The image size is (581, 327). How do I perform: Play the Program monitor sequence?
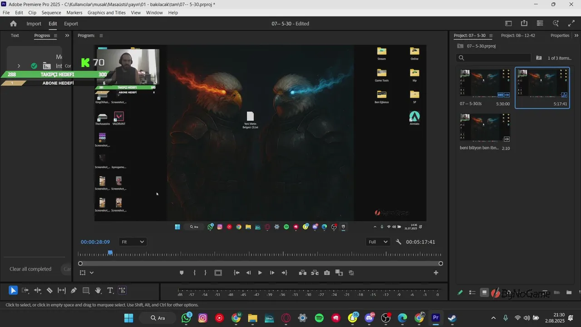point(260,273)
